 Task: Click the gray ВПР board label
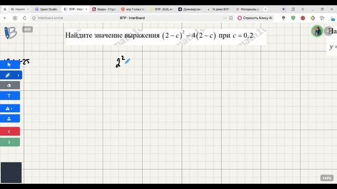(27, 29)
